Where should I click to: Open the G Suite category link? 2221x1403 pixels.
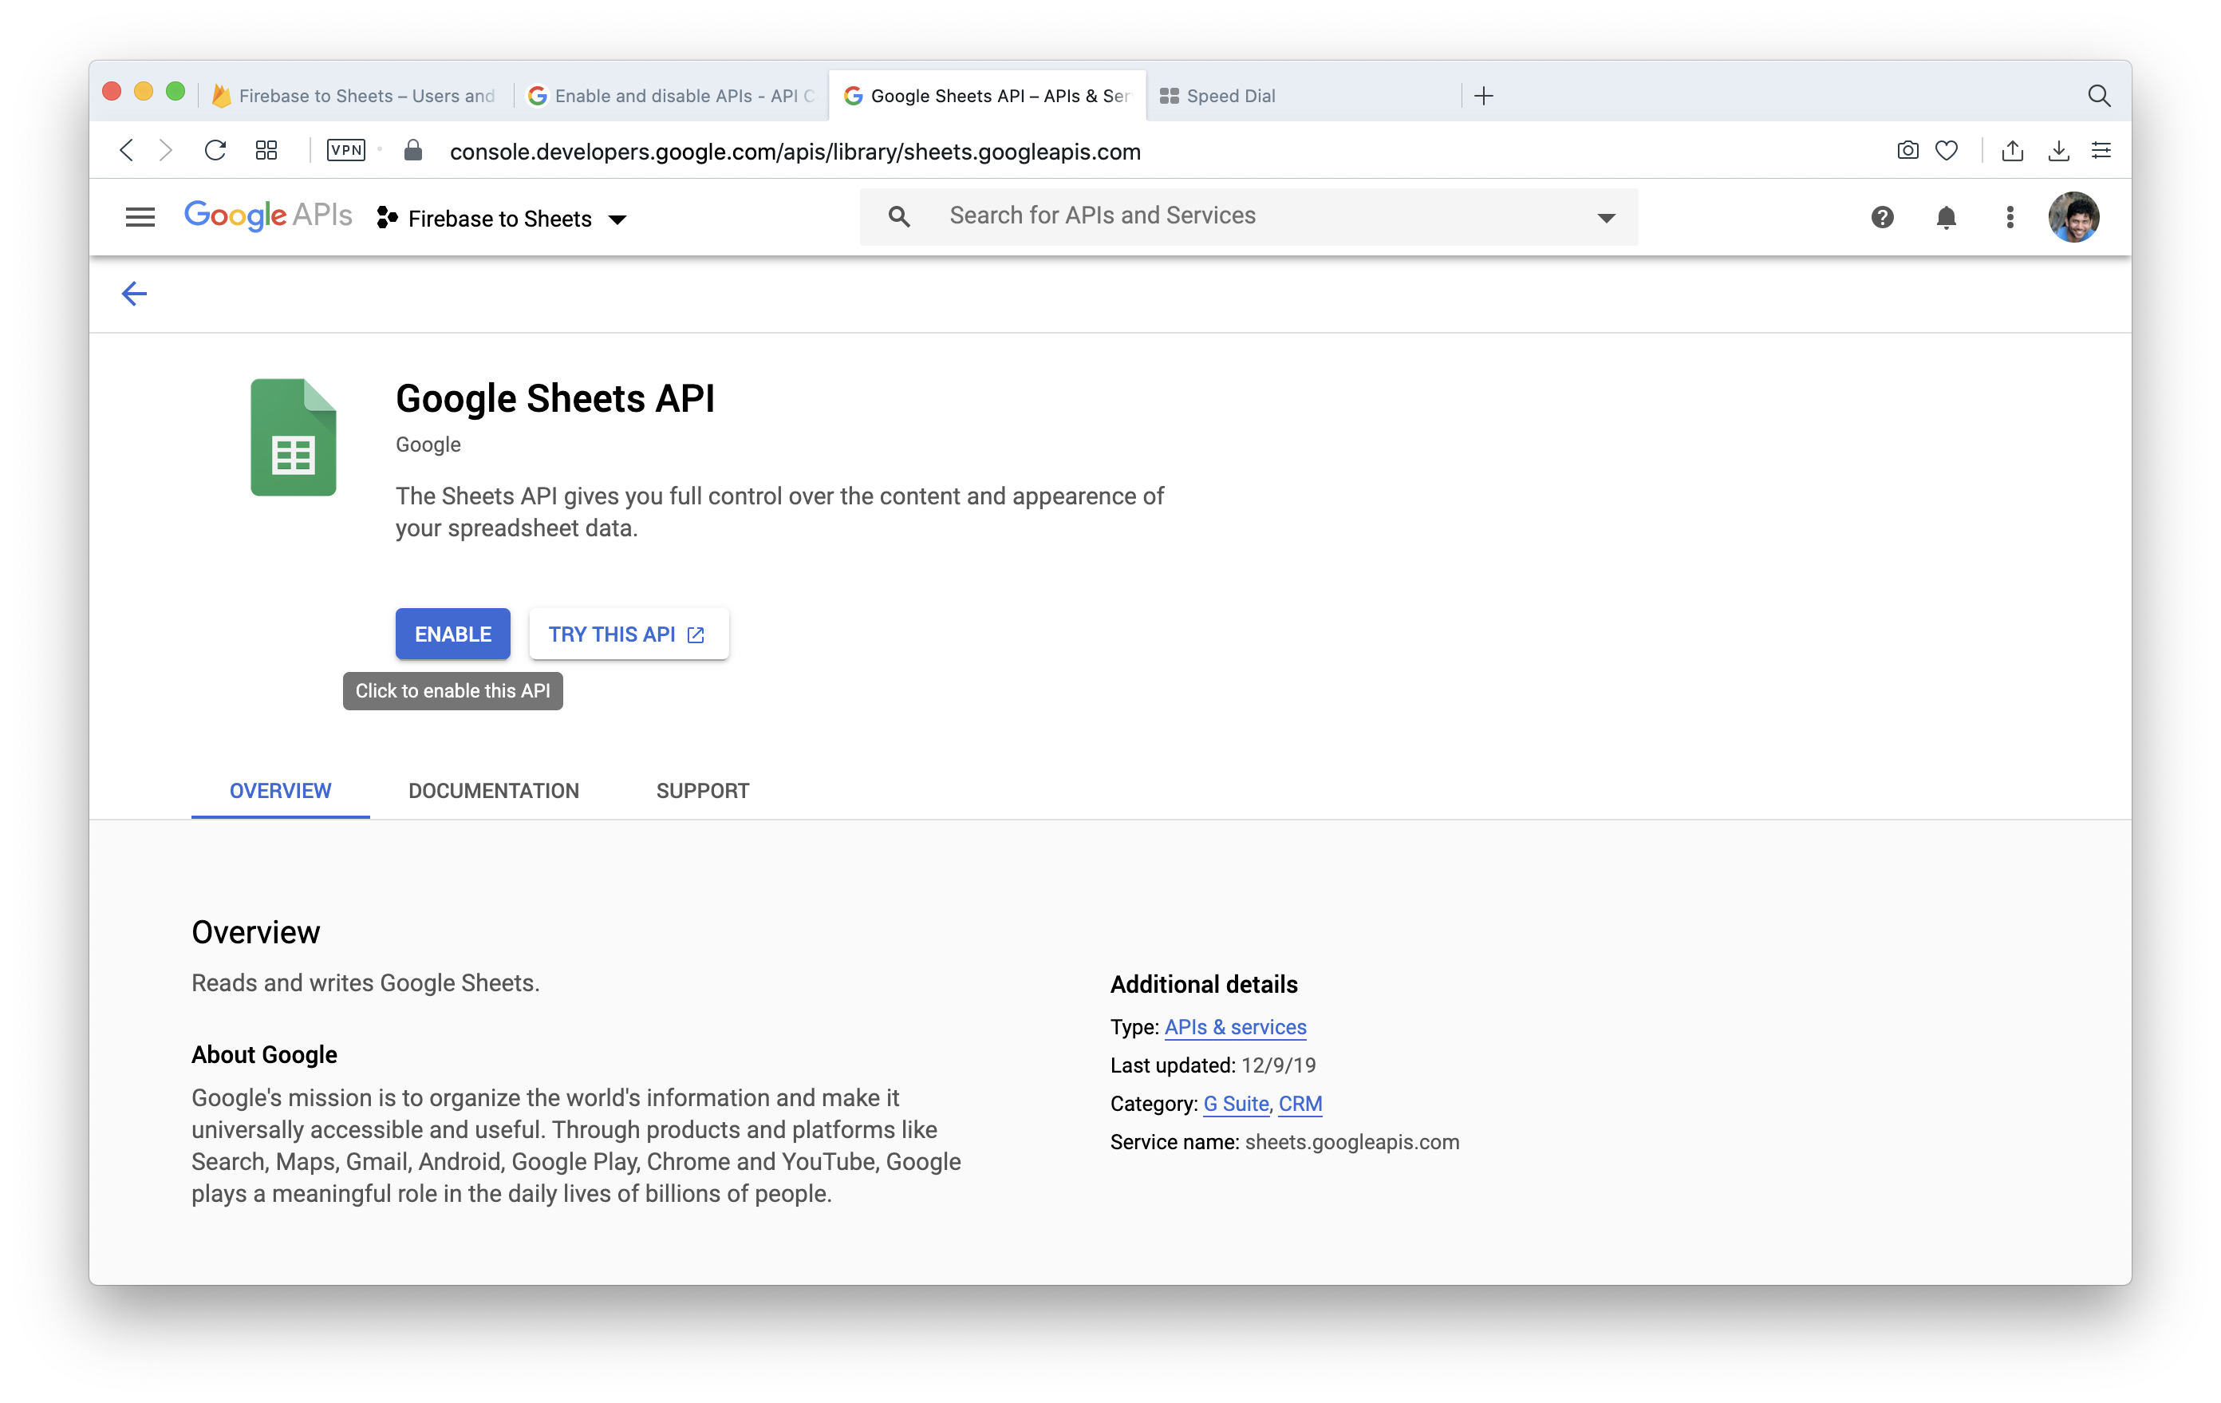(1236, 1103)
